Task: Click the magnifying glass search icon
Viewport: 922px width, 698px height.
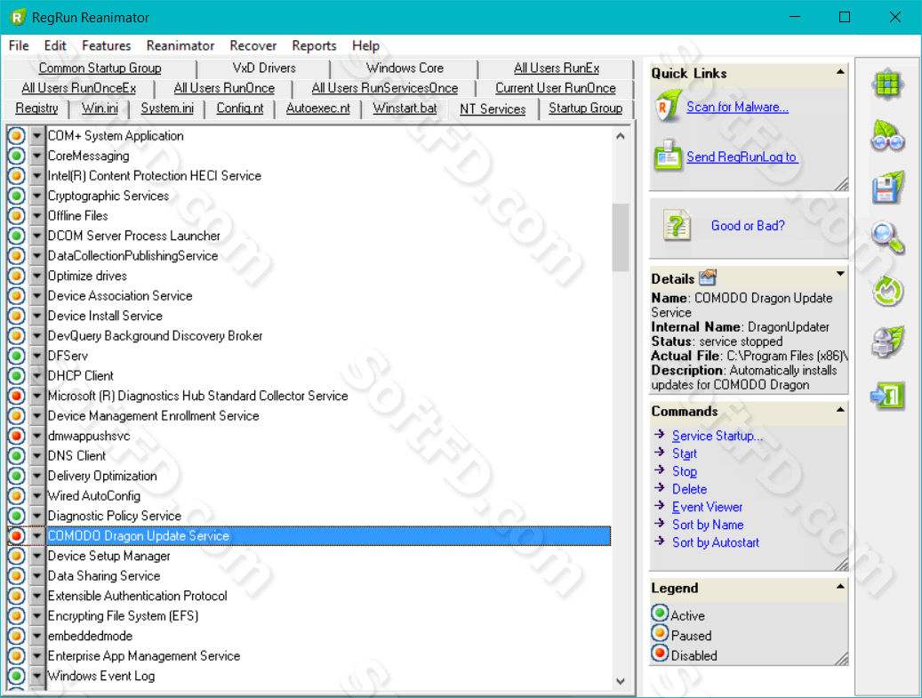Action: pos(887,238)
